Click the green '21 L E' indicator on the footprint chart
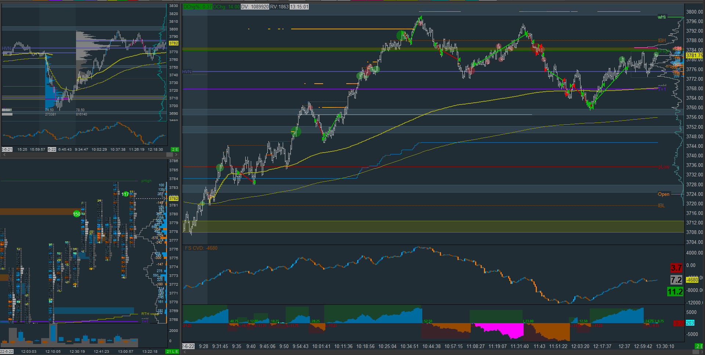Viewport: 705px width, 355px height. click(x=173, y=351)
